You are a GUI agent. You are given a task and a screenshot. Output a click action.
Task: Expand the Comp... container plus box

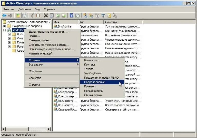[x=9, y=38]
